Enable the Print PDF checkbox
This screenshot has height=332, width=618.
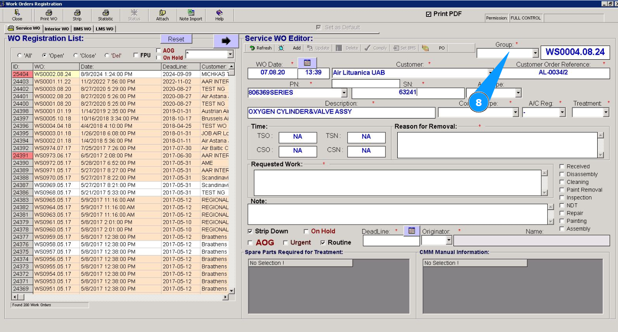click(x=428, y=14)
